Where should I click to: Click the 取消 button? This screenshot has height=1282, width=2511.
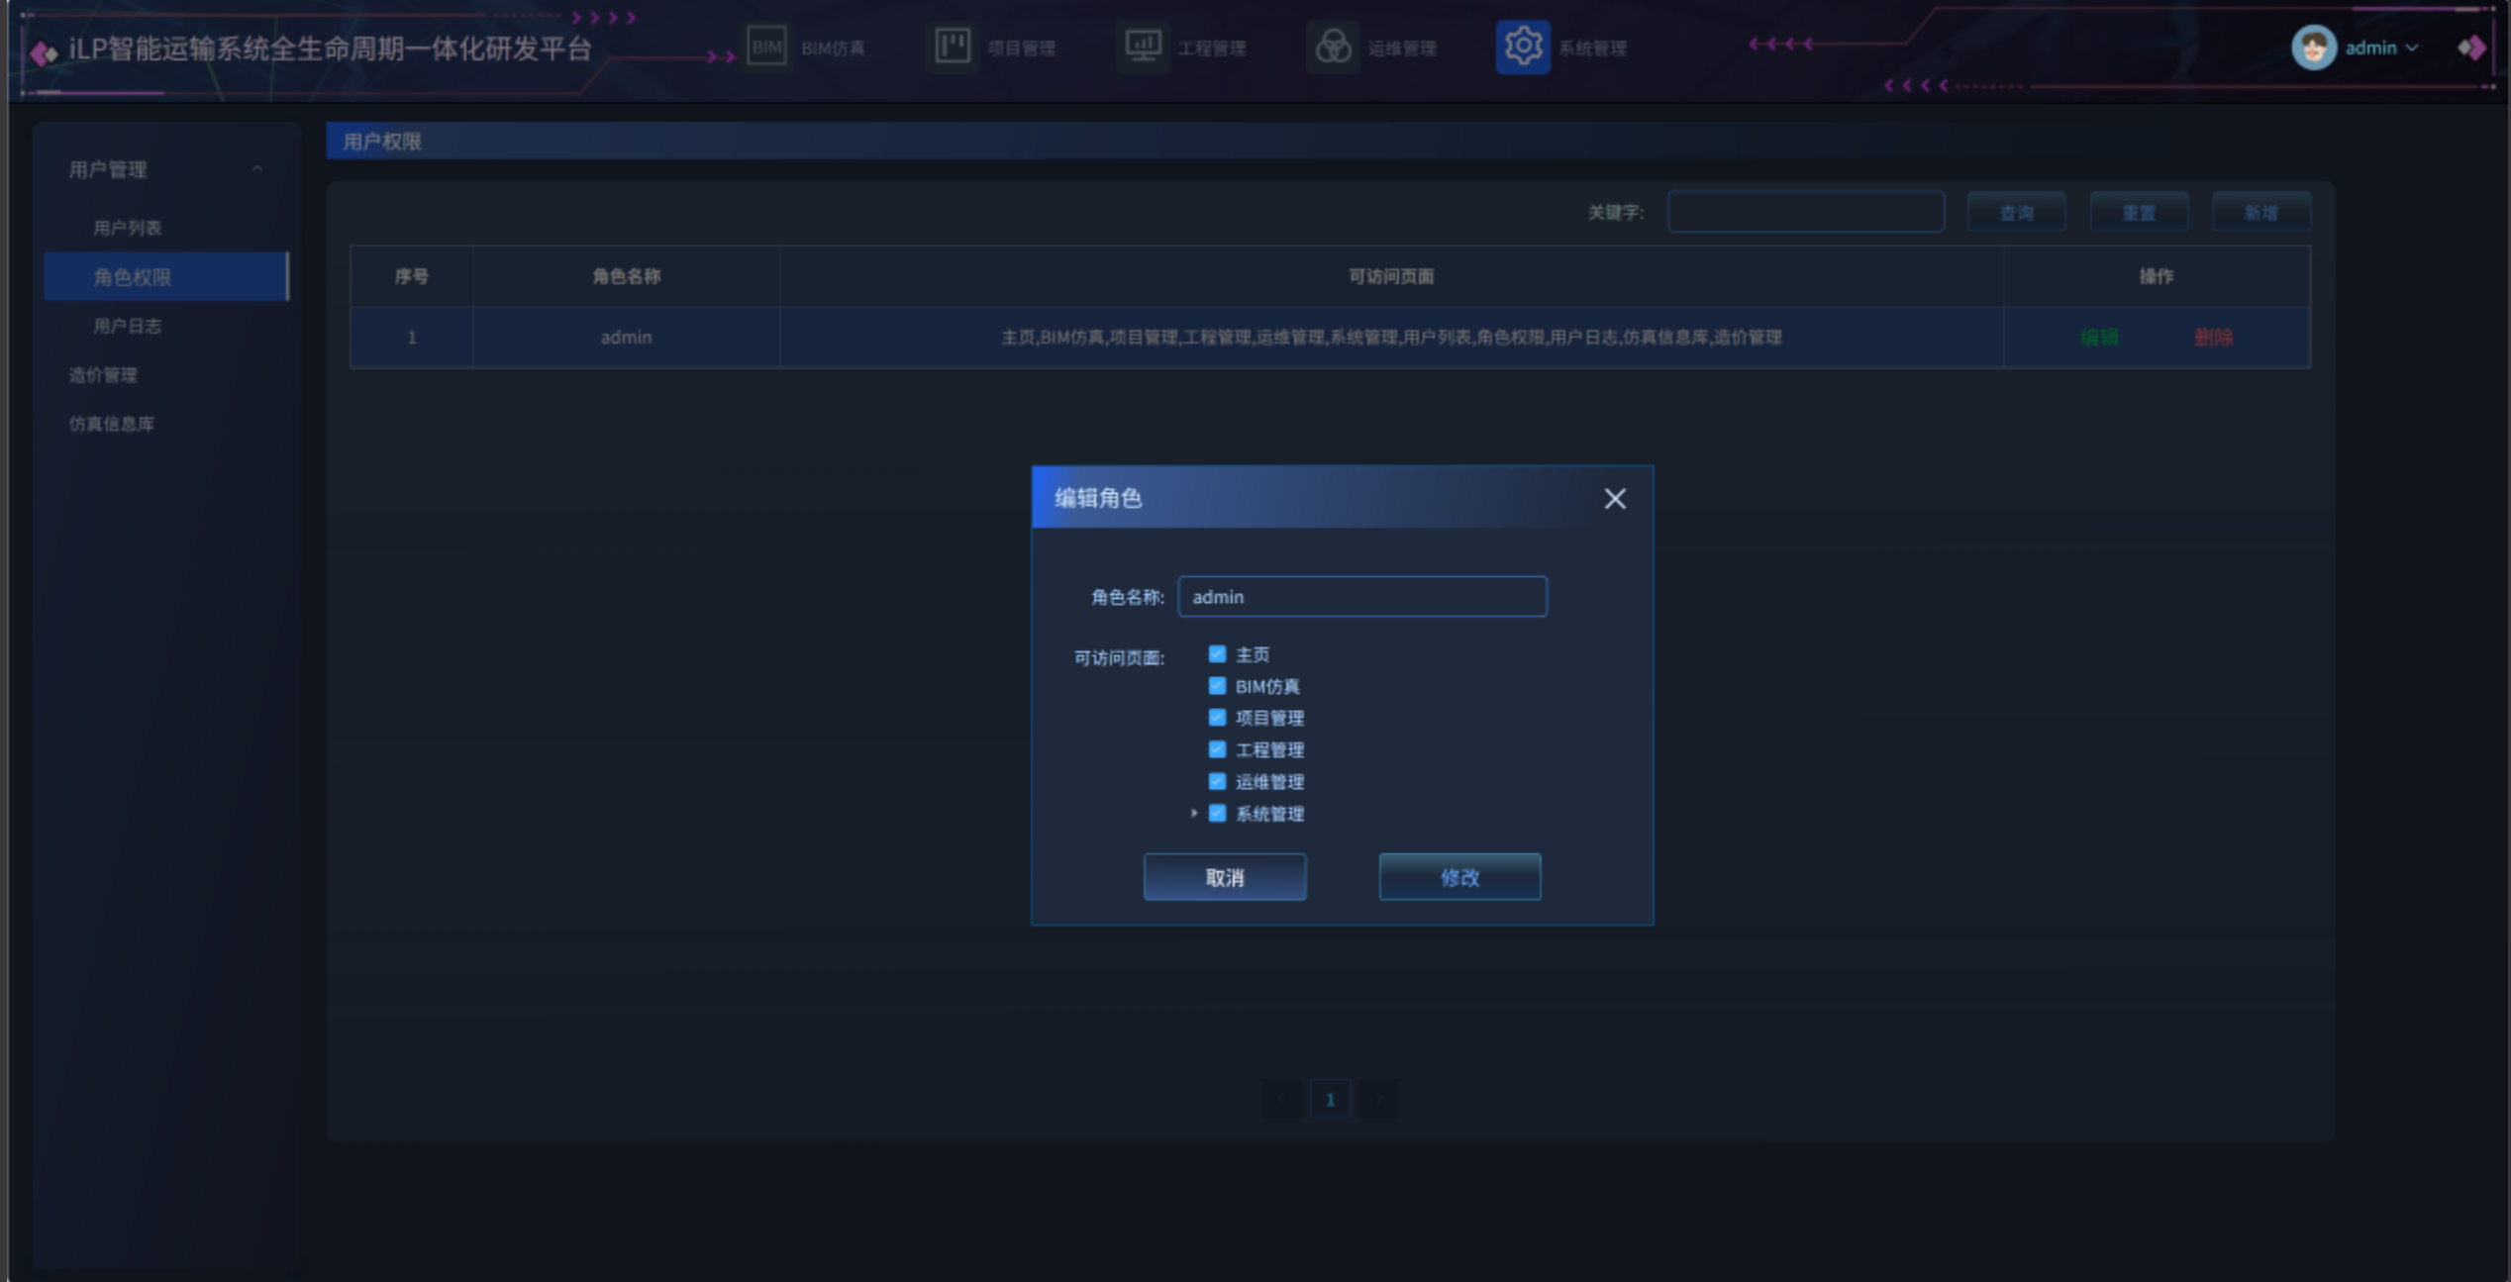click(x=1224, y=877)
